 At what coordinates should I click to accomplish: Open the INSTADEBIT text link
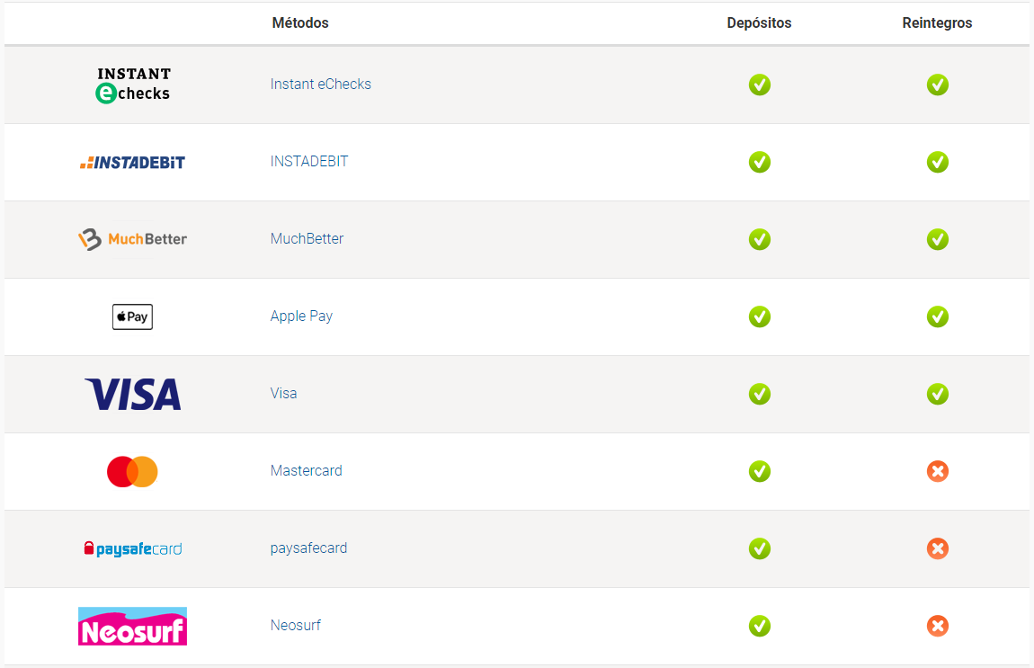(x=309, y=162)
